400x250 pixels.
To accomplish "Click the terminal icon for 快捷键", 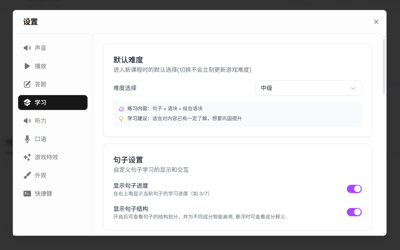I will coord(27,194).
